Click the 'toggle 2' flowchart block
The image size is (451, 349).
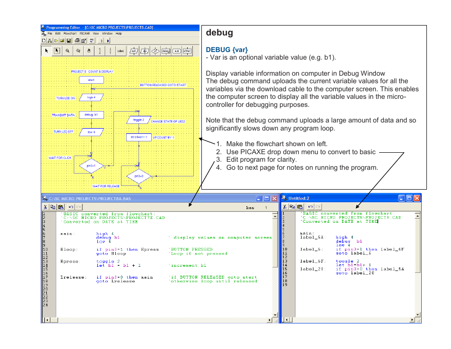pos(139,120)
